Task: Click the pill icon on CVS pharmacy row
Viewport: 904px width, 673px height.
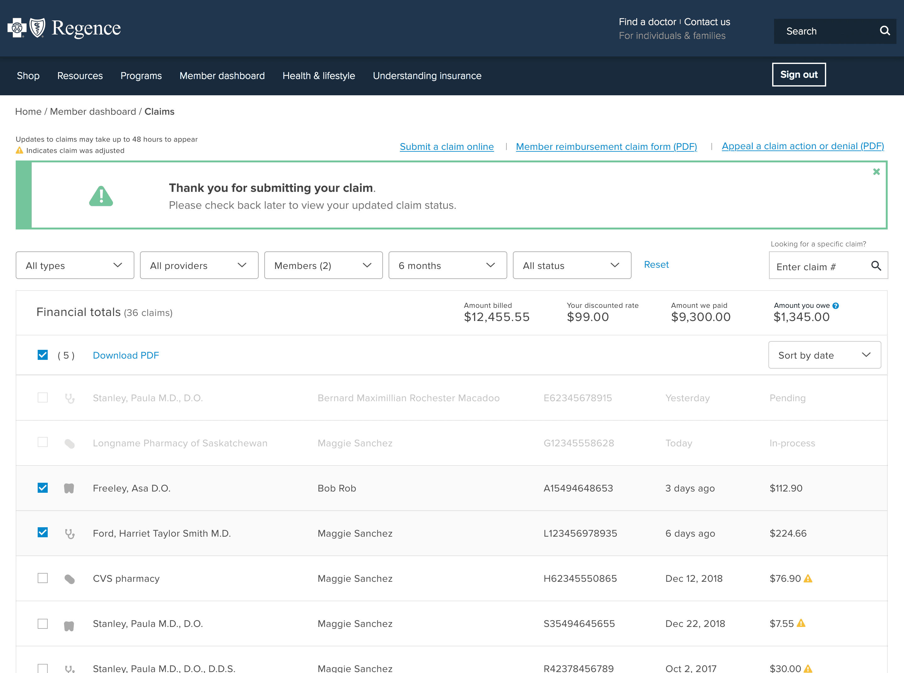Action: point(70,579)
